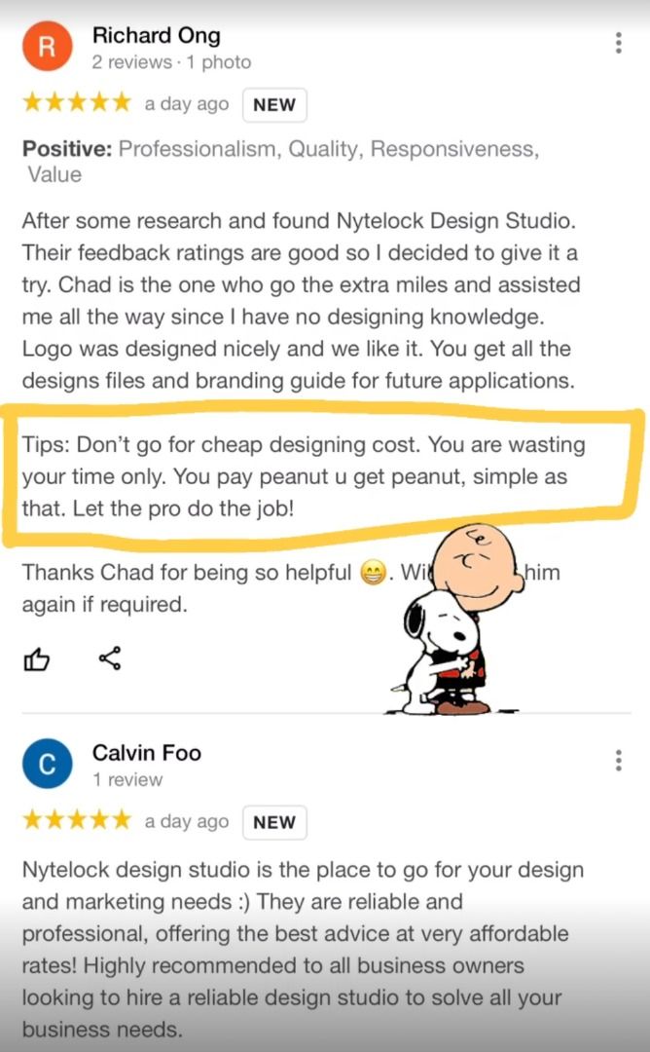Image resolution: width=650 pixels, height=1052 pixels.
Task: Open Richard Ong's orange R avatar
Action: (47, 47)
